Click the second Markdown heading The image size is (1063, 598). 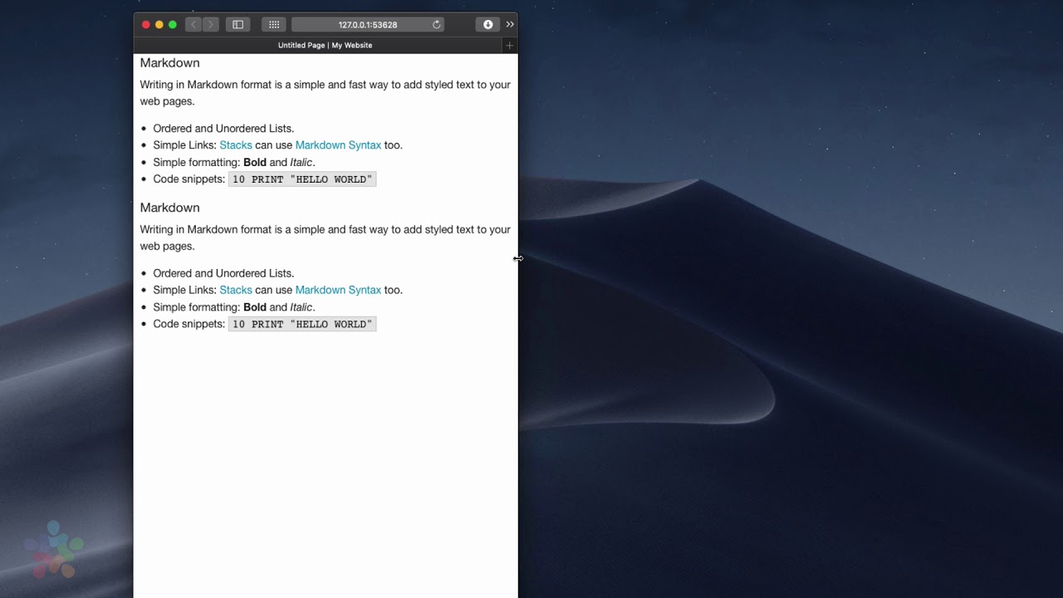(169, 208)
